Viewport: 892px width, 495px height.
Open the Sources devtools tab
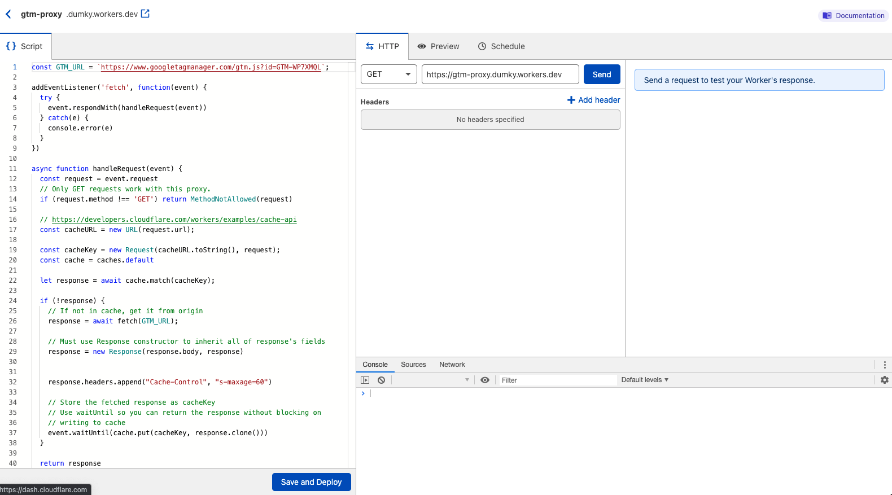click(413, 365)
